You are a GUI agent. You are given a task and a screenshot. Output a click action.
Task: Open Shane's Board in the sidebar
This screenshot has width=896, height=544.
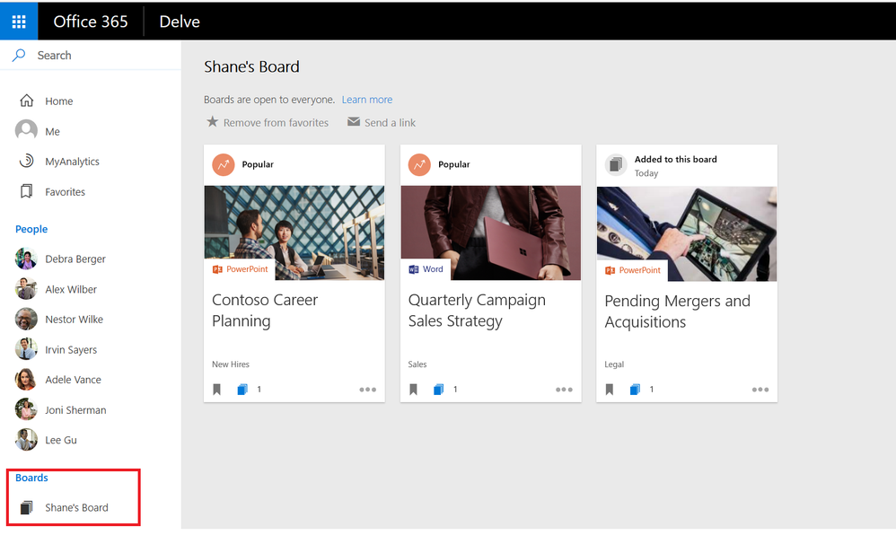(x=76, y=508)
